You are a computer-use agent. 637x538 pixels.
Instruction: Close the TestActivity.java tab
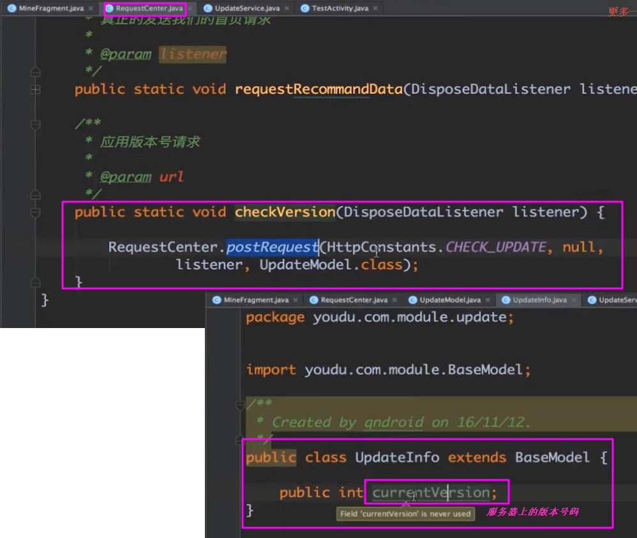pos(374,9)
